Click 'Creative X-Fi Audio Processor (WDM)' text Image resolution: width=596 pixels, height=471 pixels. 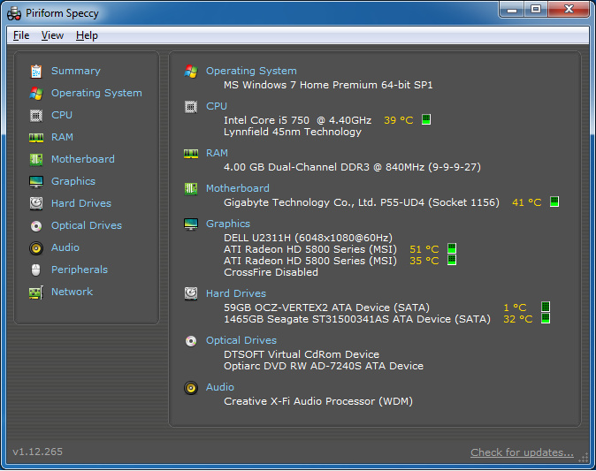tap(318, 401)
